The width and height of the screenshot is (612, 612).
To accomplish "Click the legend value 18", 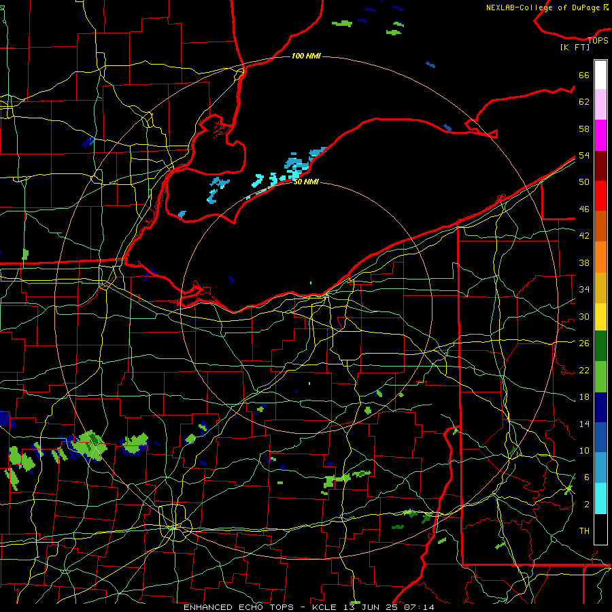I will tap(584, 397).
